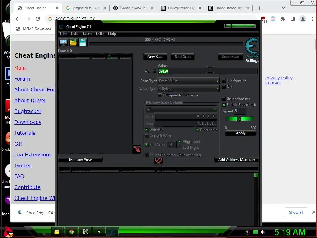Viewport: 317px width, 238px height.
Task: Click the Start address field
Action: point(186,116)
